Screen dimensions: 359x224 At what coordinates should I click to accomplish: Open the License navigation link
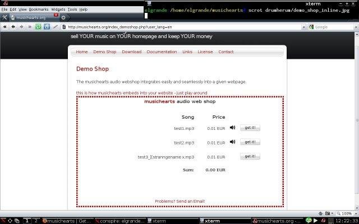[205, 52]
